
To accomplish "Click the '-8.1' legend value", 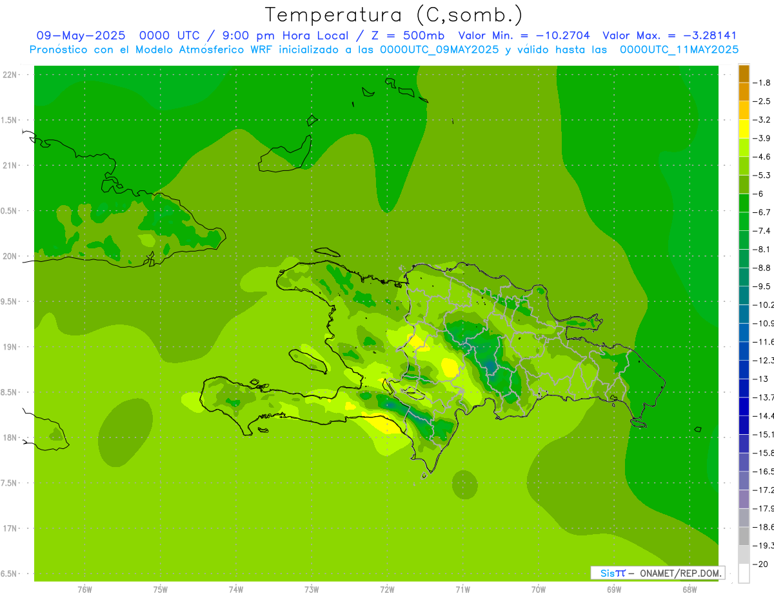I will pyautogui.click(x=762, y=249).
